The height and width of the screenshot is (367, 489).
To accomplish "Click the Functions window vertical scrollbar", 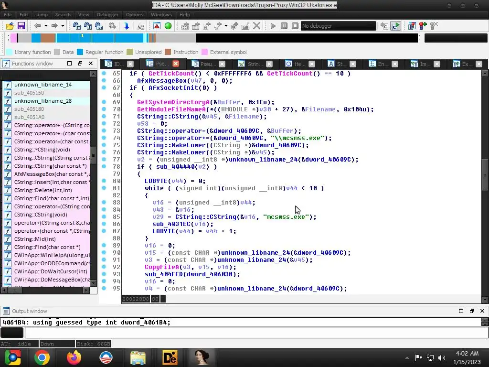I will pos(93,178).
